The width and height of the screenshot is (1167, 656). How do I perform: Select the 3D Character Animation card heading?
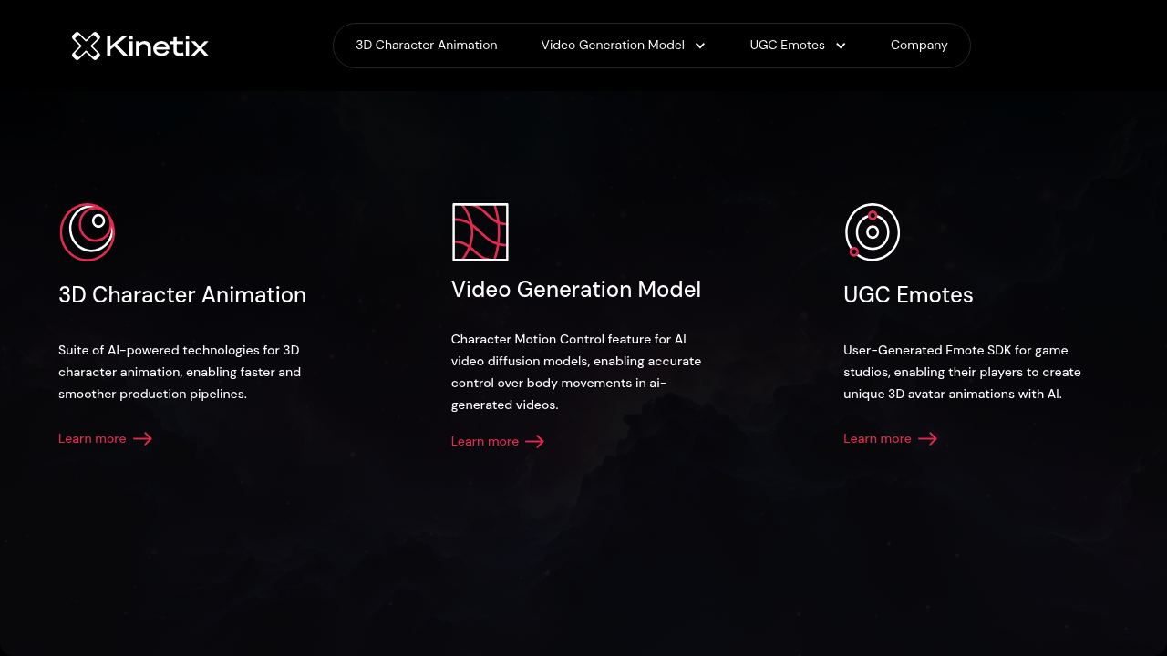tap(182, 295)
